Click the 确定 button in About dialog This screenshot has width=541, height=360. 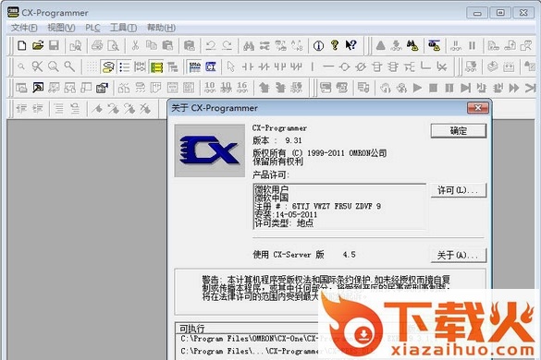click(x=459, y=131)
